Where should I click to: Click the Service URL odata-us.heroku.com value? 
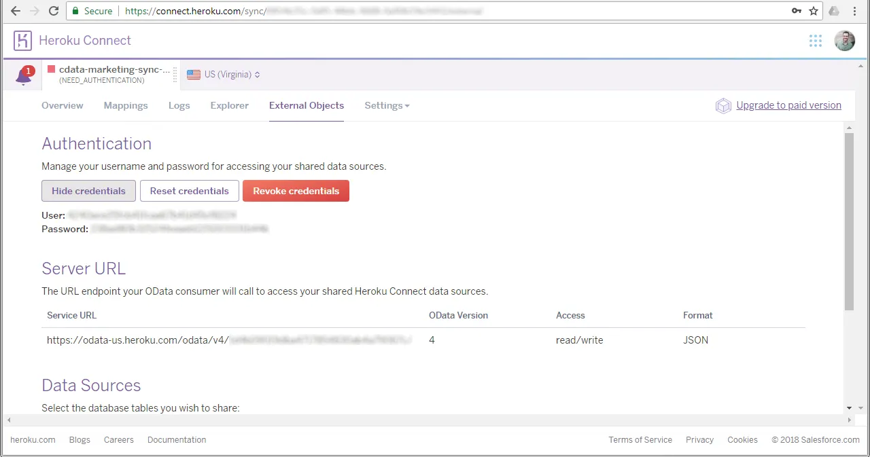(x=229, y=340)
